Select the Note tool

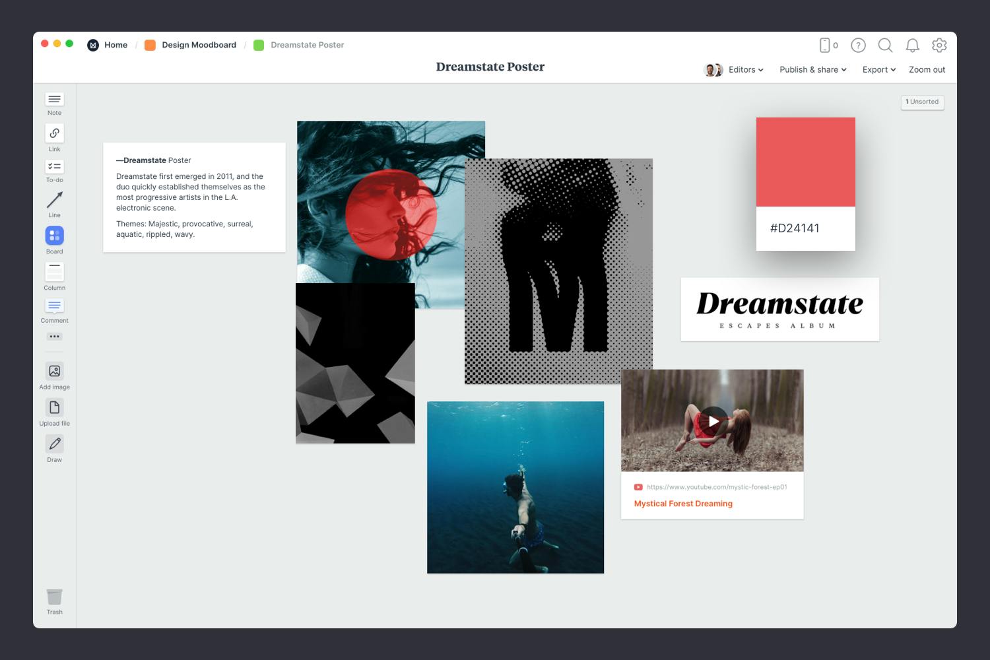pos(54,100)
